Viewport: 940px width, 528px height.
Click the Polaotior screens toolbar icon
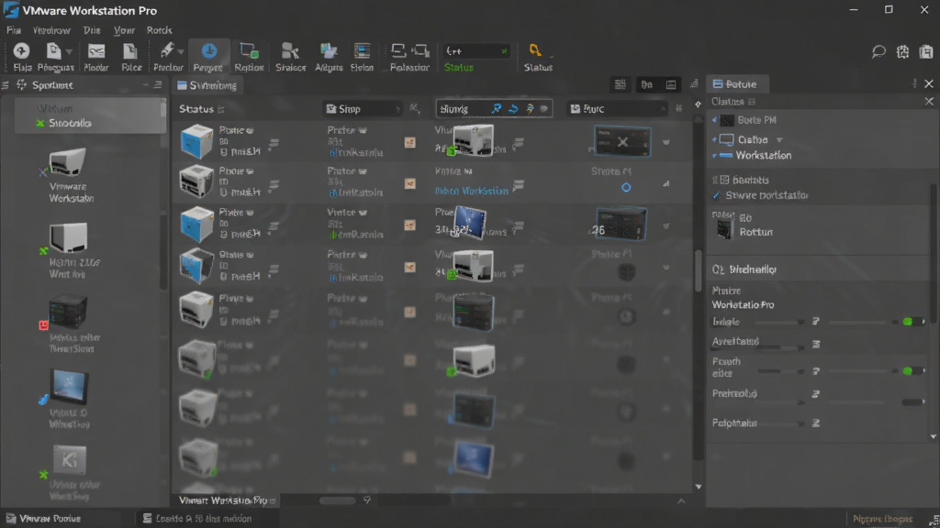coord(410,51)
